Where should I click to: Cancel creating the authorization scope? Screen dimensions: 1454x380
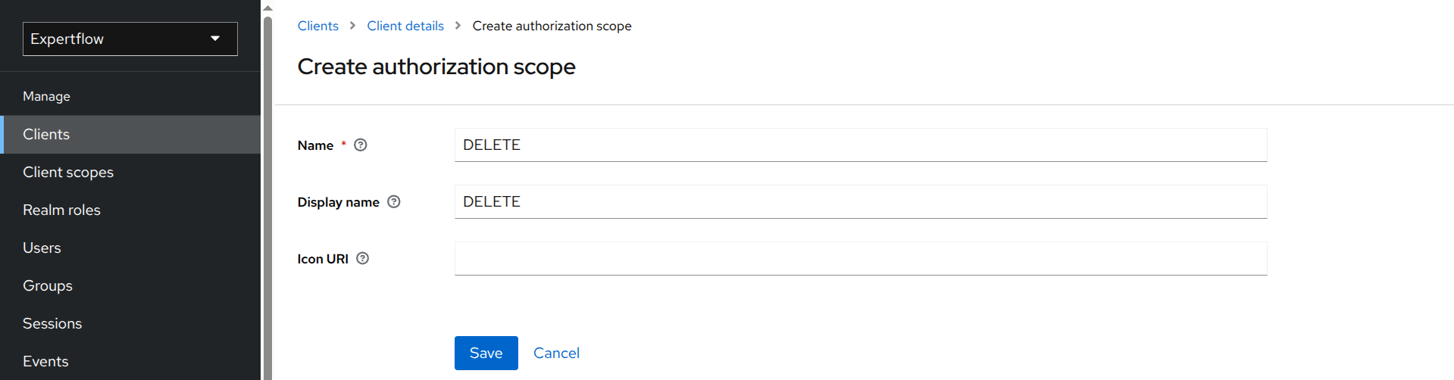point(556,354)
